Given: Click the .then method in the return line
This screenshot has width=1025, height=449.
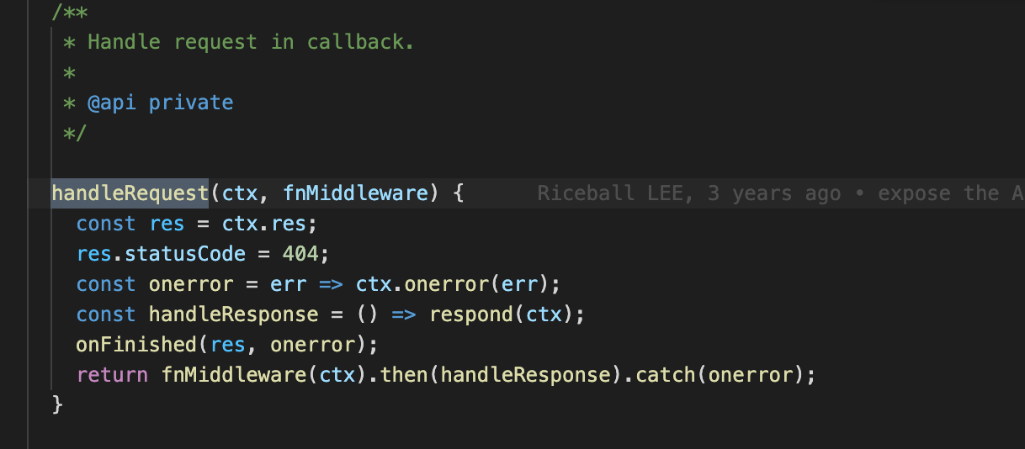Looking at the screenshot, I should click(405, 375).
